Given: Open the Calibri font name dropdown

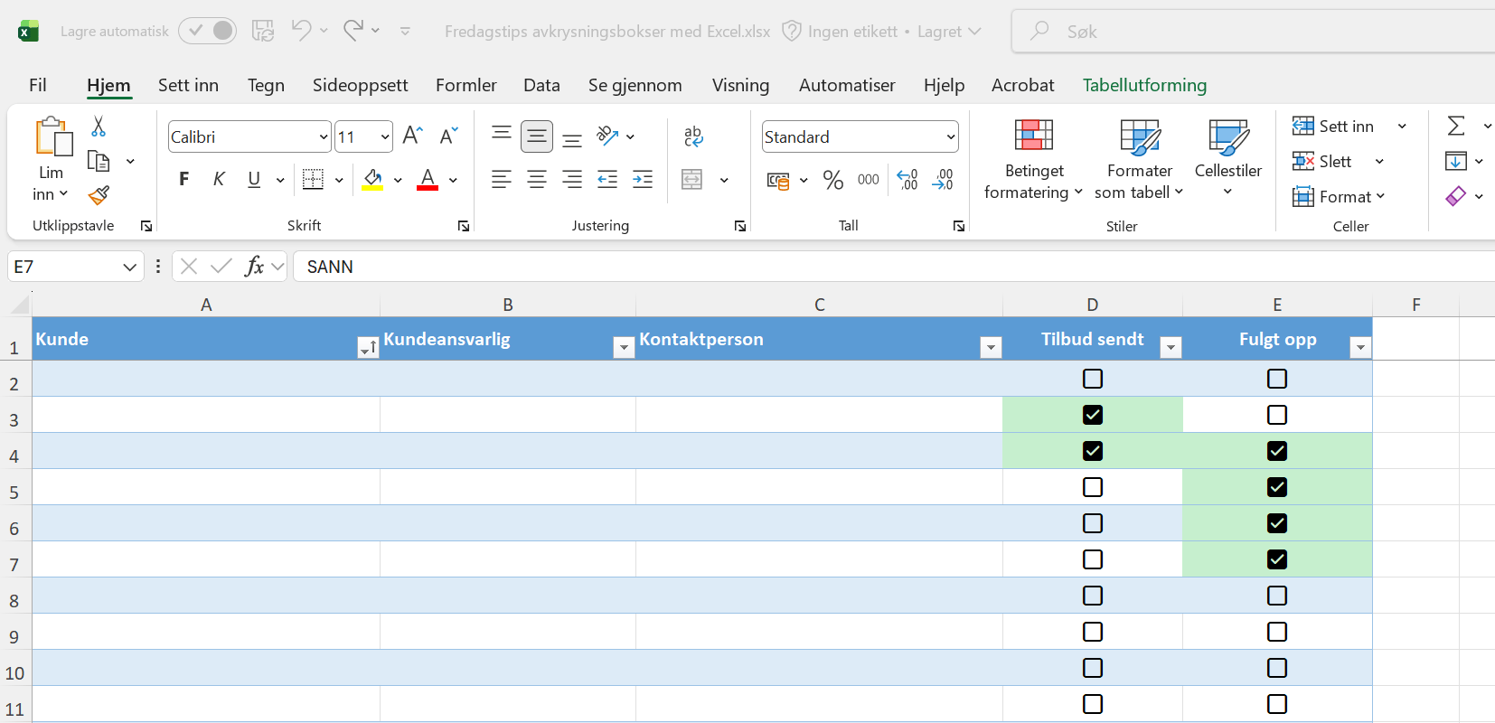Looking at the screenshot, I should 324,137.
